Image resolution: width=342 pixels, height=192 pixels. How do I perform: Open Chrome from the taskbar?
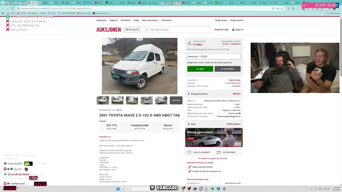183,189
